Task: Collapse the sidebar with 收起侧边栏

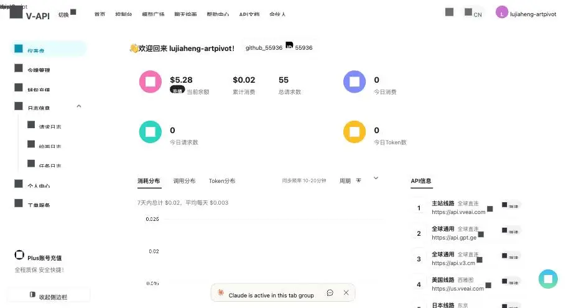Action: (x=49, y=296)
